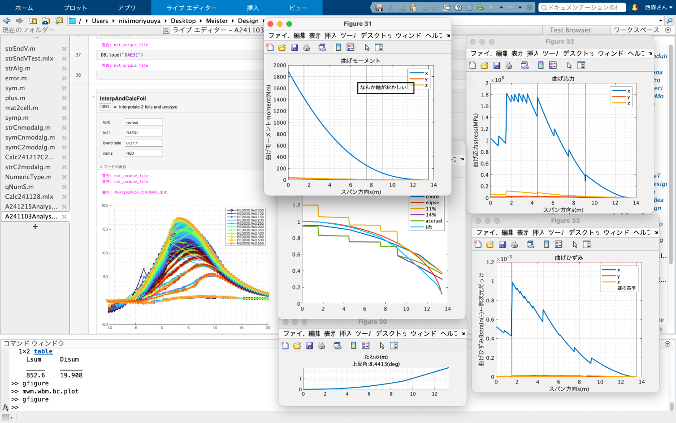Open 挿入 menu in Figure 33

point(538,232)
